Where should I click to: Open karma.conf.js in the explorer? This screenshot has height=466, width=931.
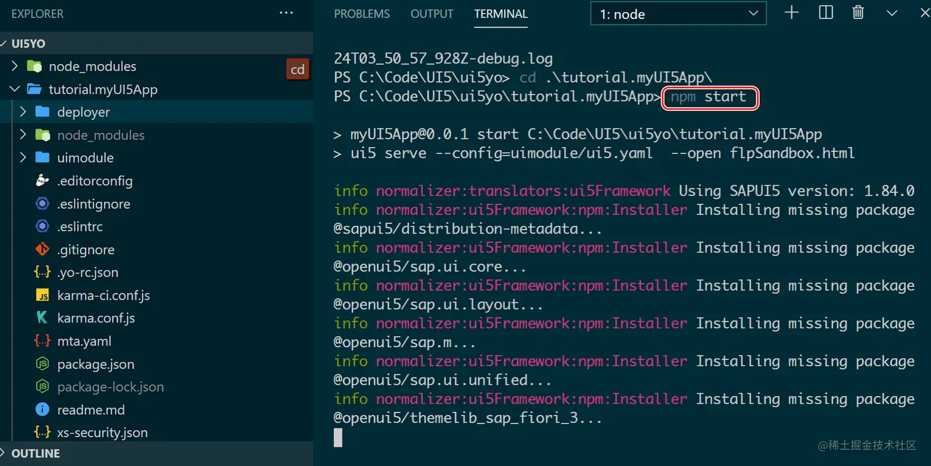[x=96, y=318]
